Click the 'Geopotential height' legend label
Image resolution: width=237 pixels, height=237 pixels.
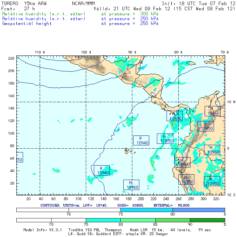click(27, 24)
